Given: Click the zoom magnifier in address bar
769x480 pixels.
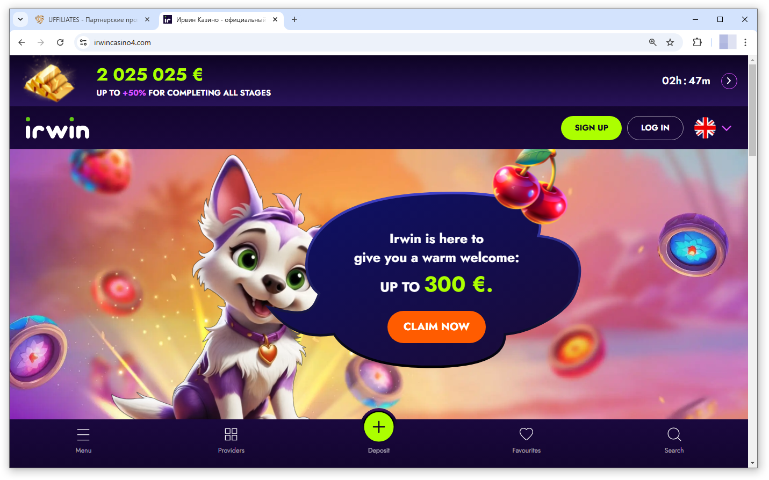Looking at the screenshot, I should click(652, 42).
